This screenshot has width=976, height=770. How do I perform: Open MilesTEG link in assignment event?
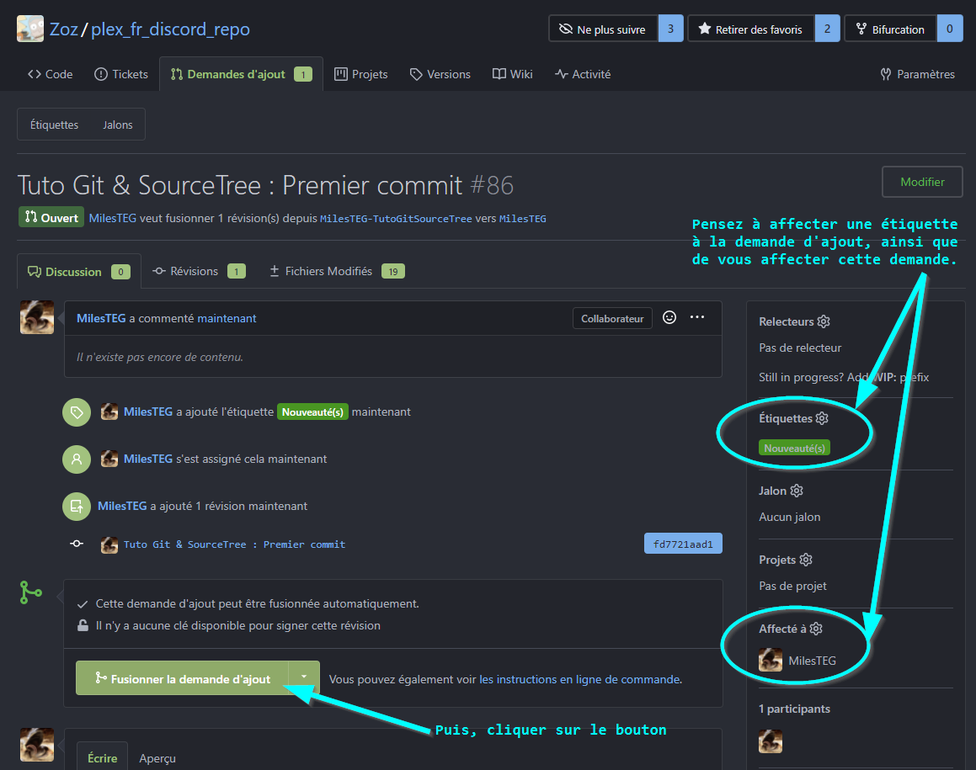[x=148, y=459]
